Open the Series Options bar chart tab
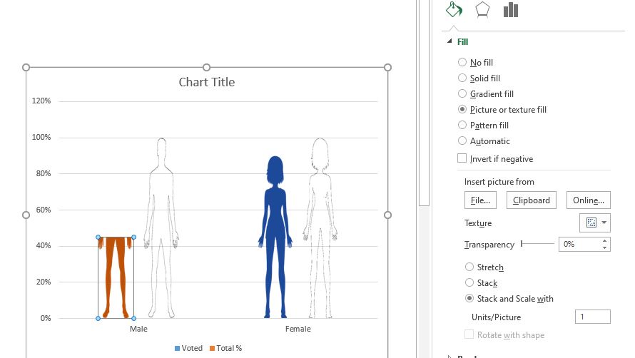Screen dimensions: 635x358 point(511,10)
